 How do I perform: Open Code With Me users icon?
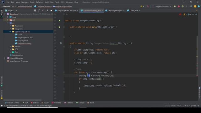(142, 6)
